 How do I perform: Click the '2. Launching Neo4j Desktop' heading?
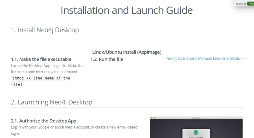pyautogui.click(x=52, y=102)
